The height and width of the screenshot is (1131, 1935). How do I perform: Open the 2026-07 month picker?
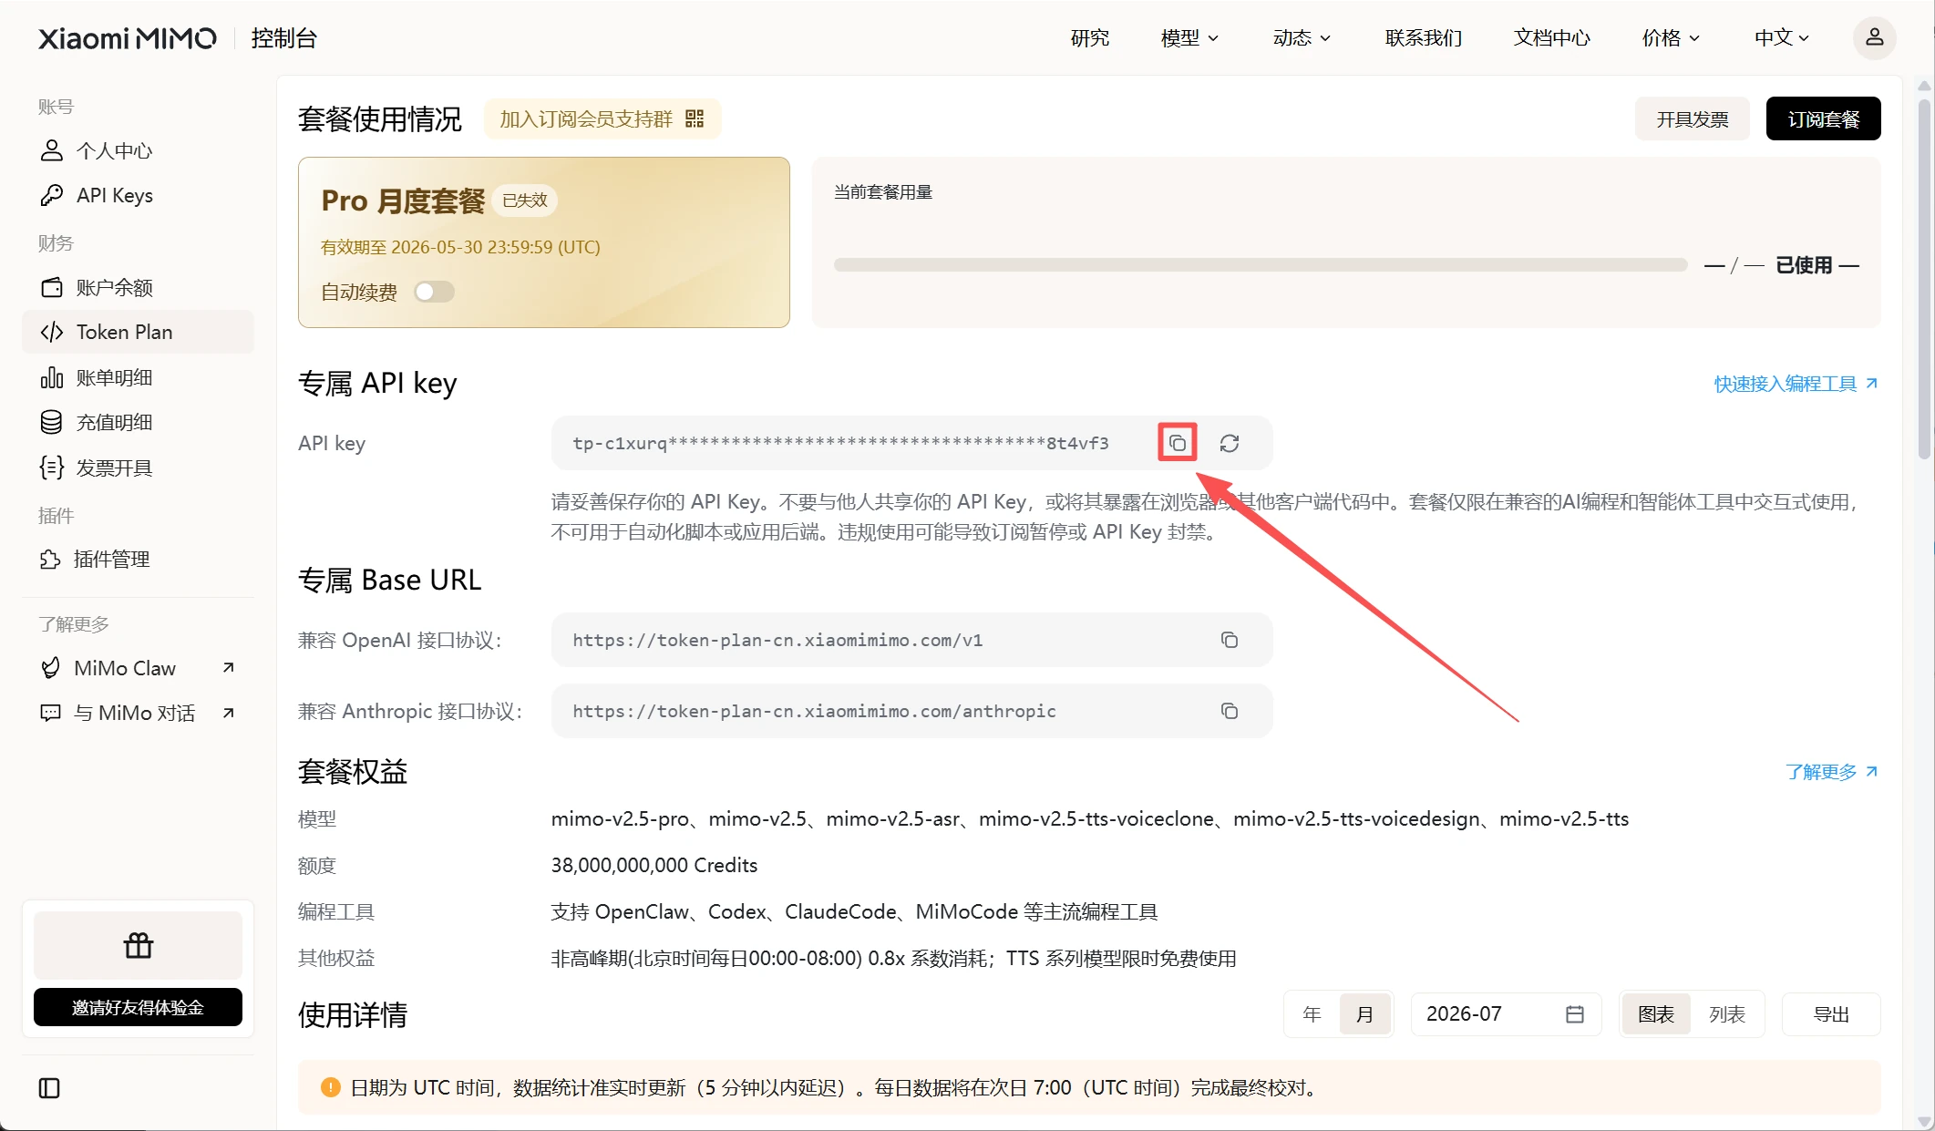pyautogui.click(x=1506, y=1014)
